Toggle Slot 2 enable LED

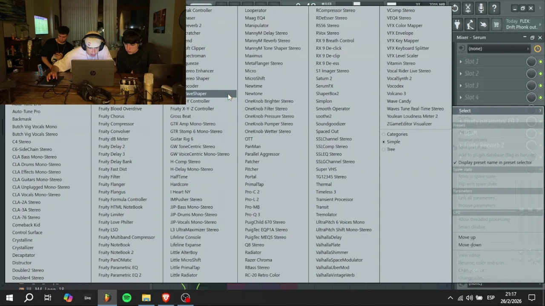pyautogui.click(x=540, y=74)
